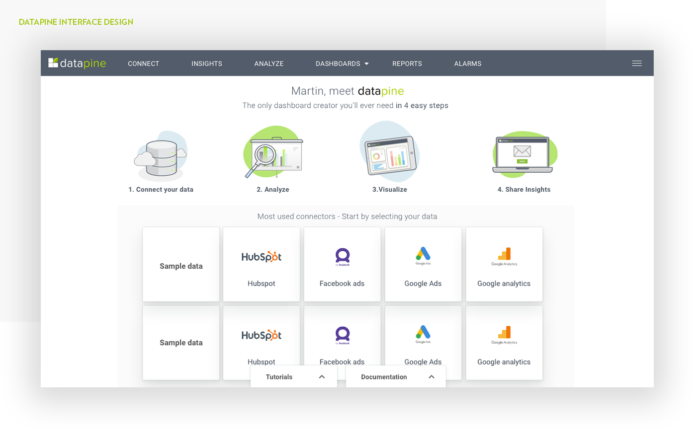Expand the Tutorials panel chevron

[322, 377]
